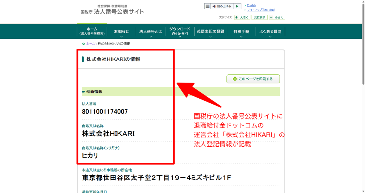Open the 各種手続 navigation menu
365x193 pixels.
[x=241, y=31]
